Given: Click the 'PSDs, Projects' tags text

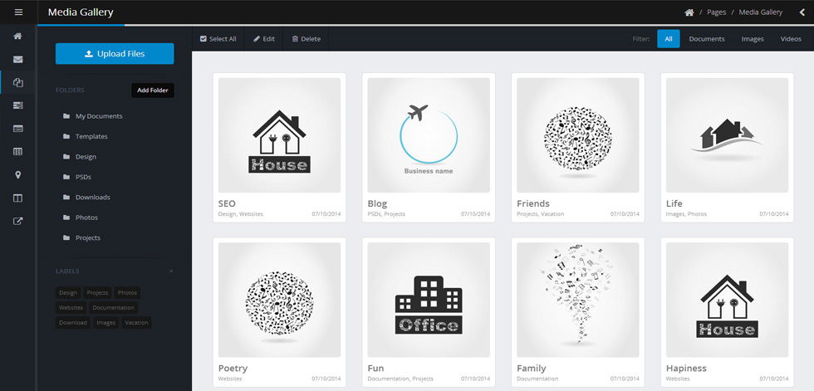Looking at the screenshot, I should 386,213.
